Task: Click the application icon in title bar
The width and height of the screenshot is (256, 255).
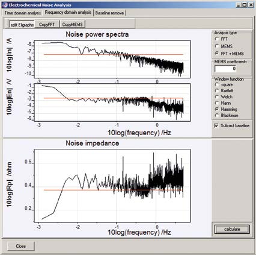Action: click(x=5, y=5)
